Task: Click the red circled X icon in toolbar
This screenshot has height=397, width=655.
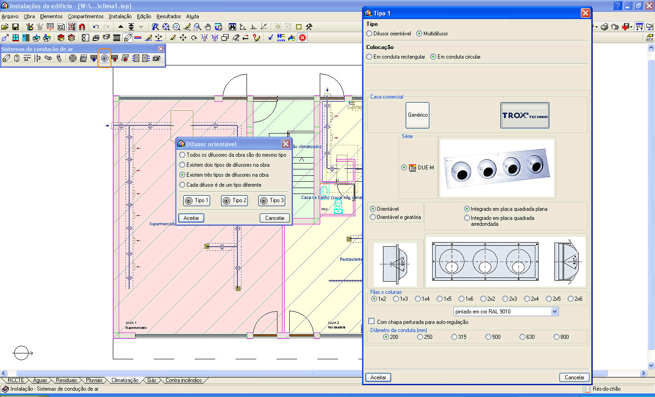Action: point(302,38)
